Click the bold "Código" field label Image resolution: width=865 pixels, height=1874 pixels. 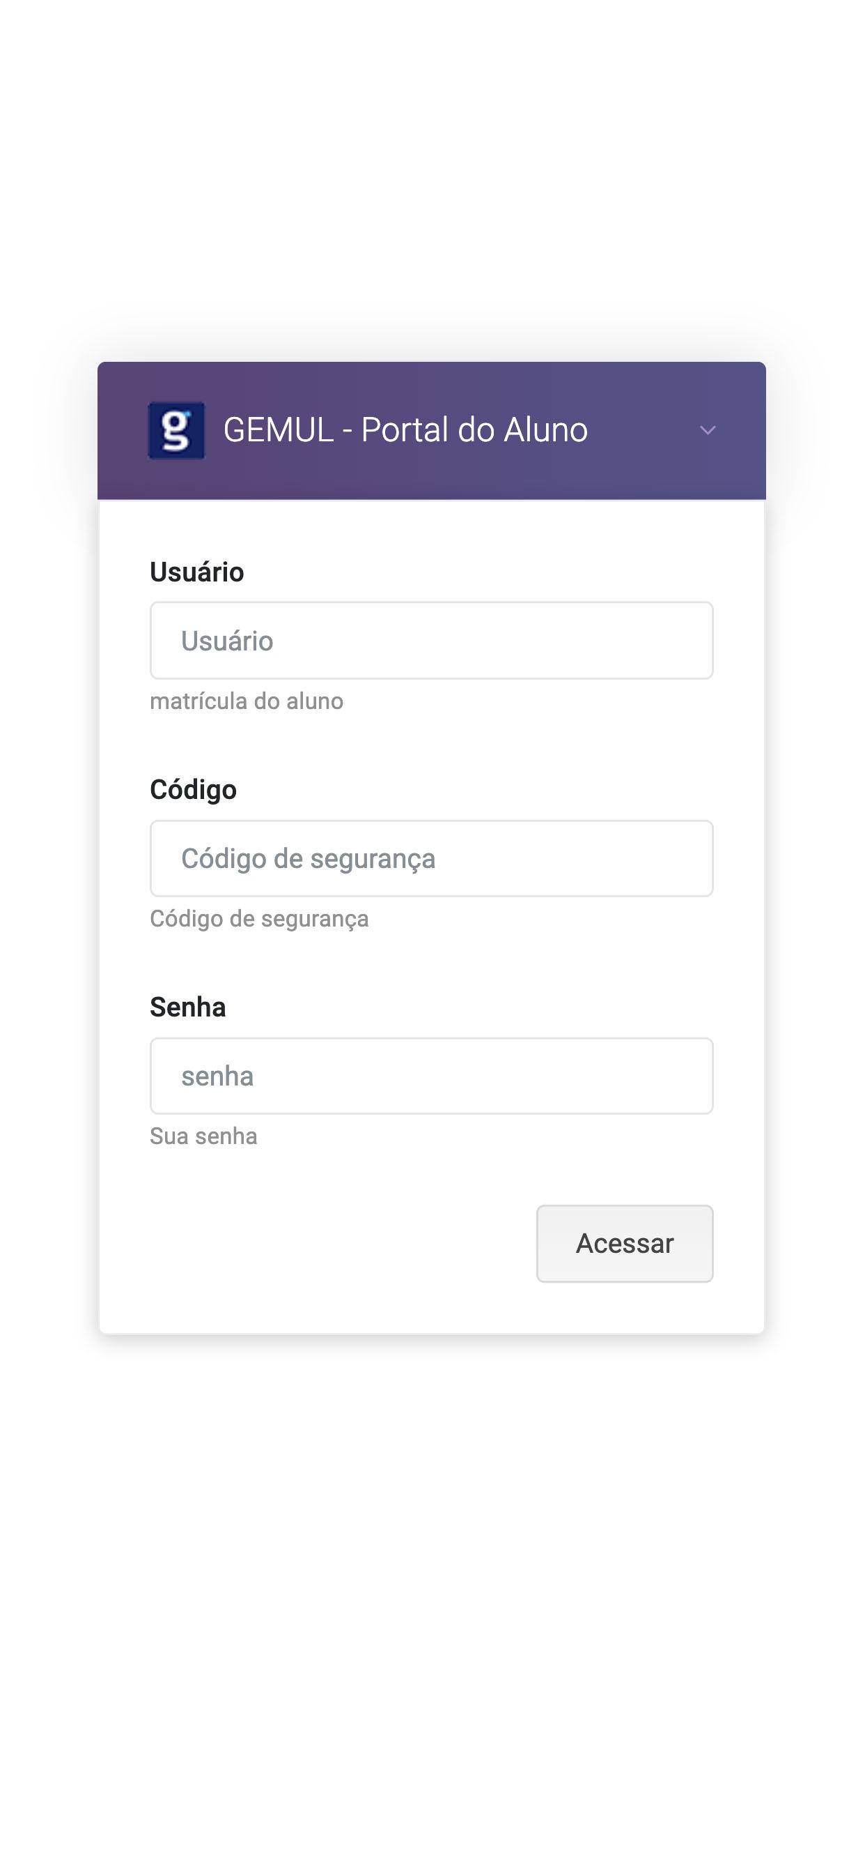click(x=193, y=789)
